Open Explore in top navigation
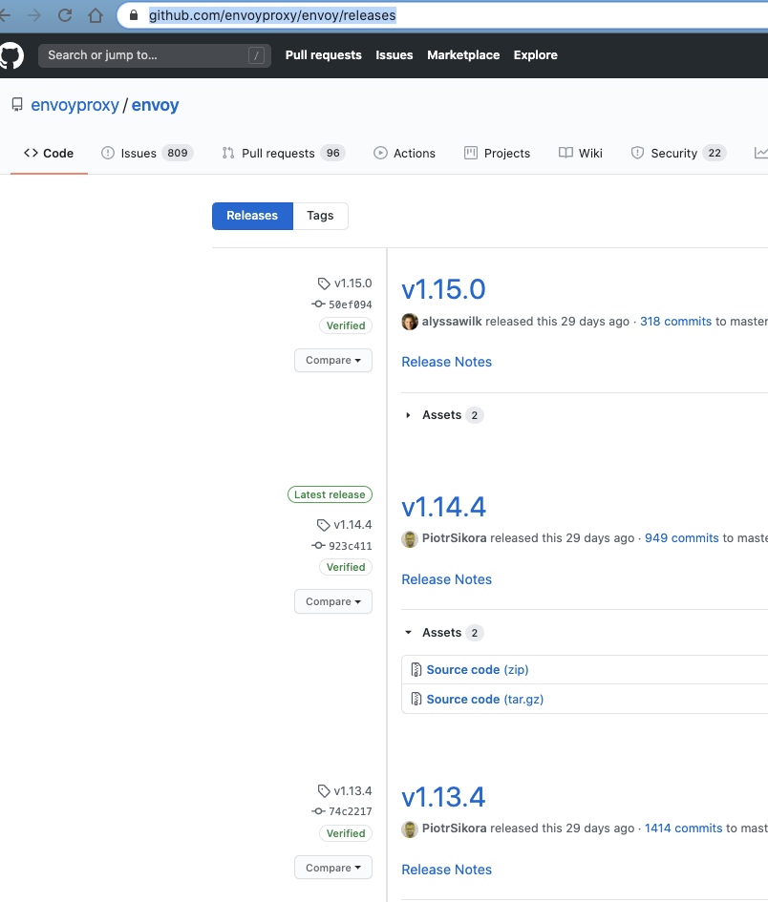Viewport: 768px width, 902px height. pos(536,55)
